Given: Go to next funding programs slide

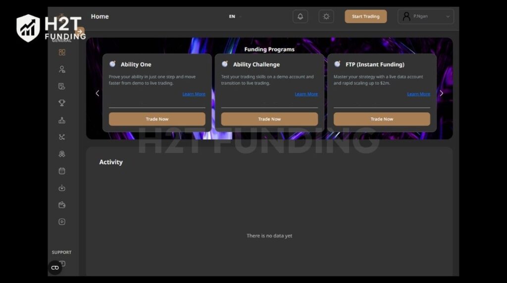Looking at the screenshot, I should coord(441,94).
